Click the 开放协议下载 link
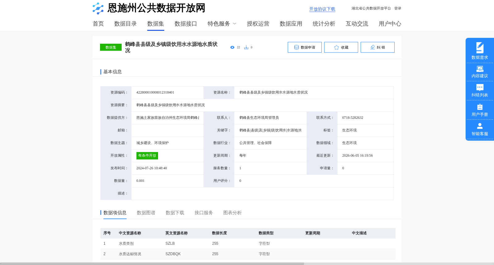Viewport: 494px width, 265px height. [322, 9]
